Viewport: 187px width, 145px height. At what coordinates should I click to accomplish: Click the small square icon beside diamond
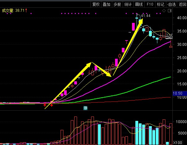[x=169, y=11]
